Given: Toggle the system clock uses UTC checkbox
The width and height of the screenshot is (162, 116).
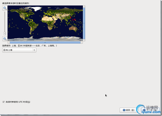Looking at the screenshot, I should [x=4, y=102].
